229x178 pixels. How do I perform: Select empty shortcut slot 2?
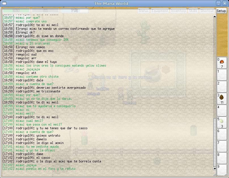[x=222, y=86]
